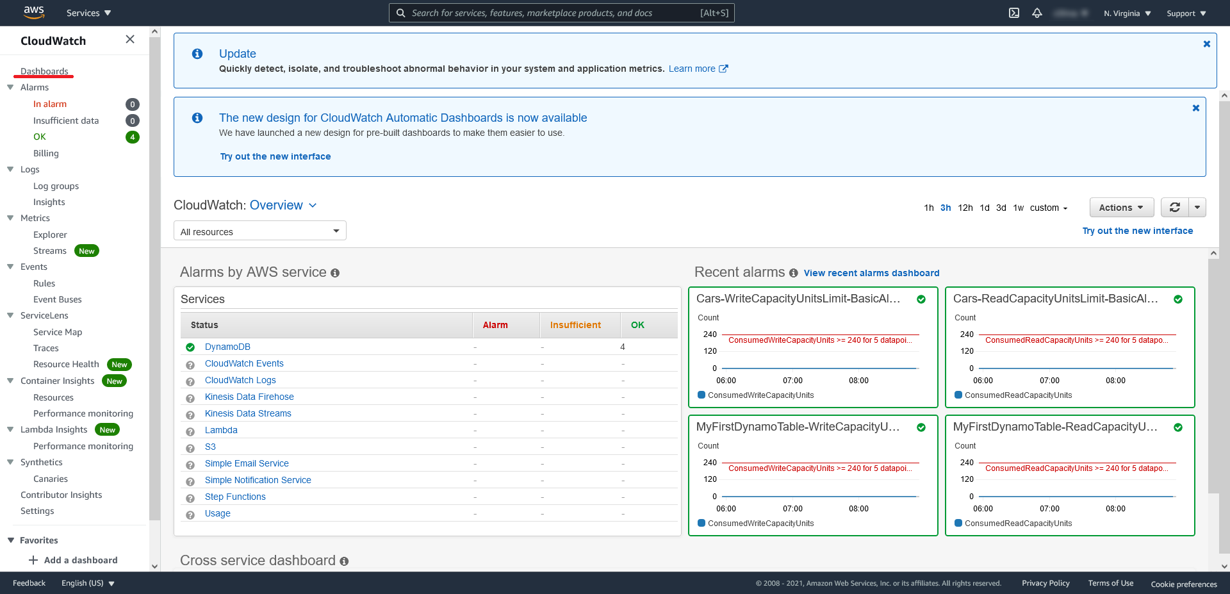
Task: Open Streams under Metrics
Action: tap(50, 251)
